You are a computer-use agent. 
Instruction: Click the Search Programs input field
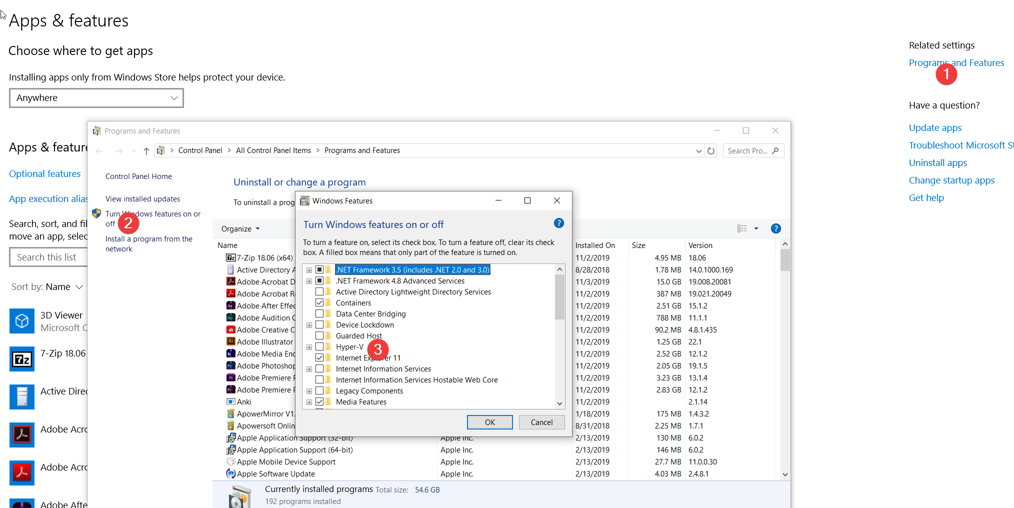[753, 150]
